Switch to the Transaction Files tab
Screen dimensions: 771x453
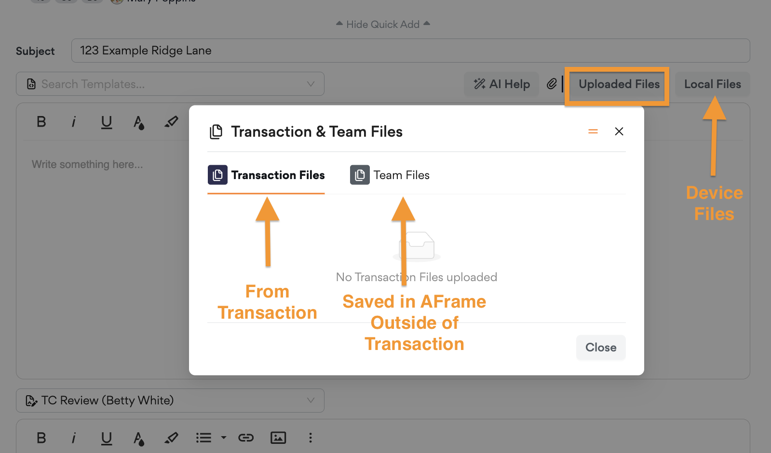(x=266, y=175)
